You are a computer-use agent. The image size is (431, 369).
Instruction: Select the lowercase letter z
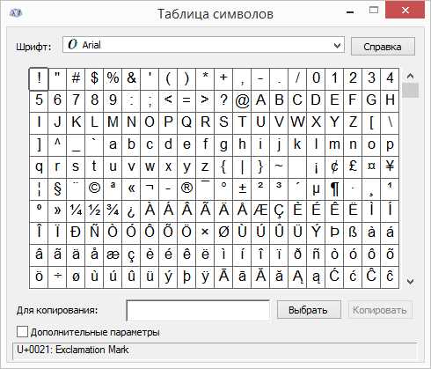pos(205,167)
